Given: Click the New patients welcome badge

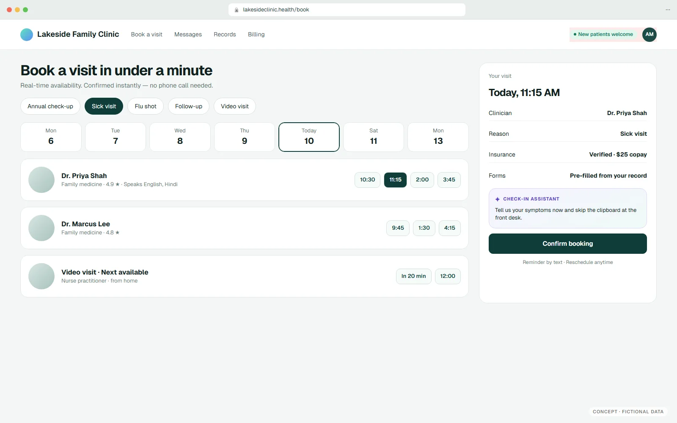Looking at the screenshot, I should pos(603,34).
